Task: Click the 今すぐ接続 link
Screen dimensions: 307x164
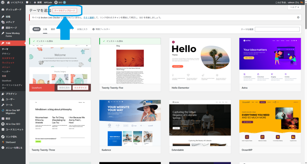Action: [x=88, y=18]
